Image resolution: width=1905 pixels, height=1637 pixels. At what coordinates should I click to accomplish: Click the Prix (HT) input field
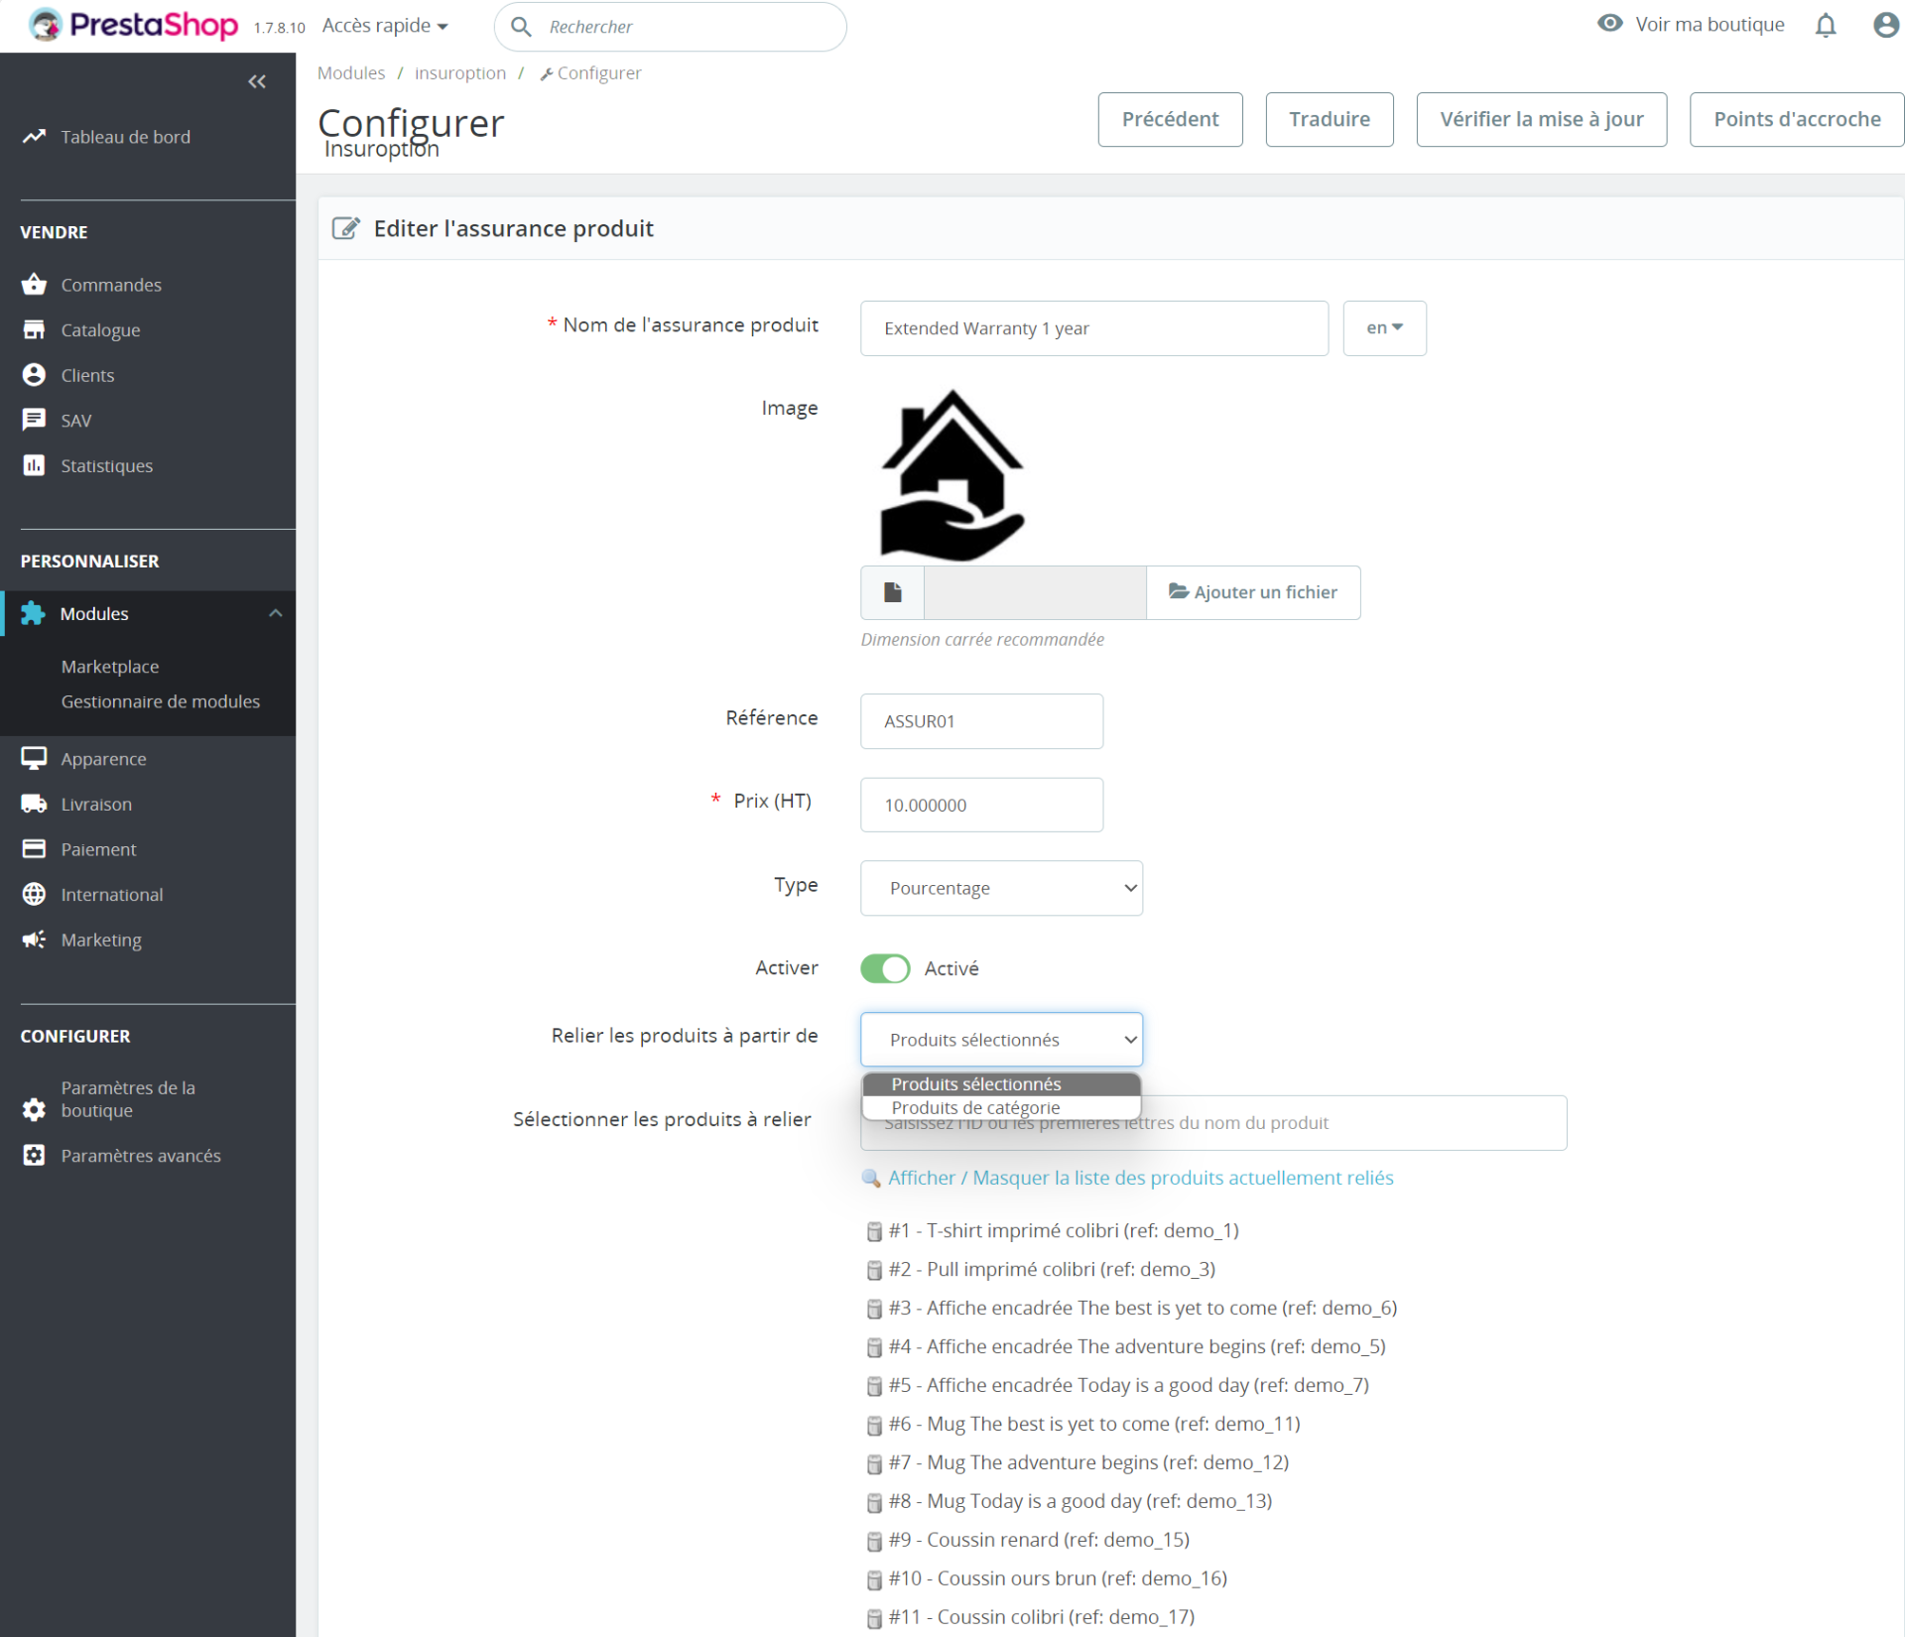pos(981,805)
